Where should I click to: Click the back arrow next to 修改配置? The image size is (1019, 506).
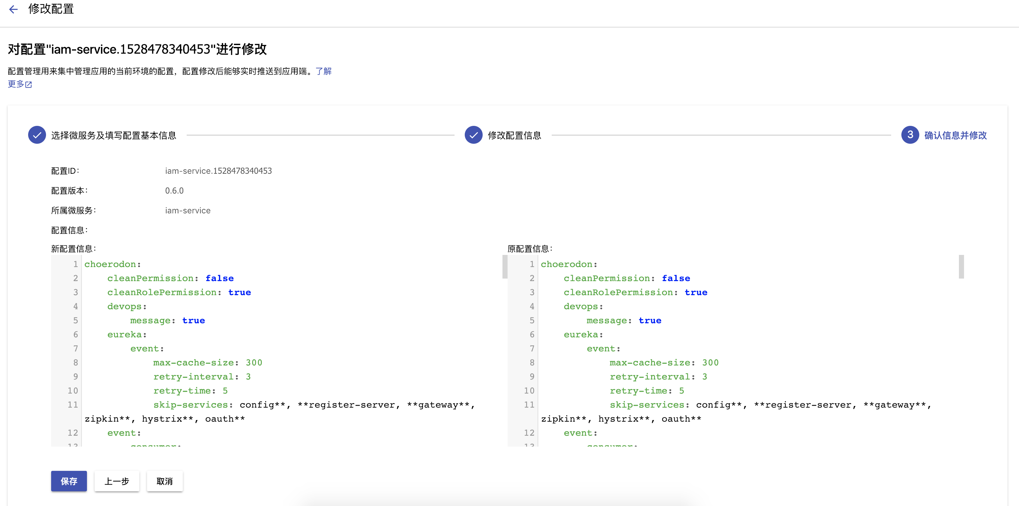[x=13, y=9]
